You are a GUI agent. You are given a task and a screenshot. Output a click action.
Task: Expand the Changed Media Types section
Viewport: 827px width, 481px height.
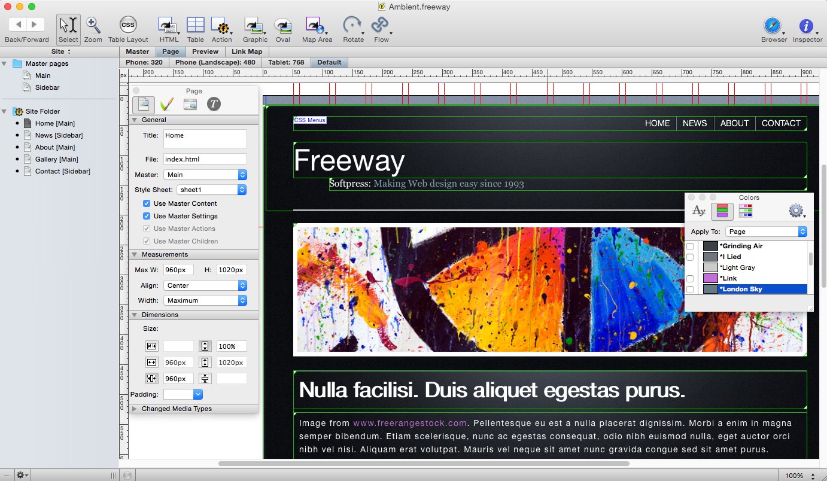135,409
